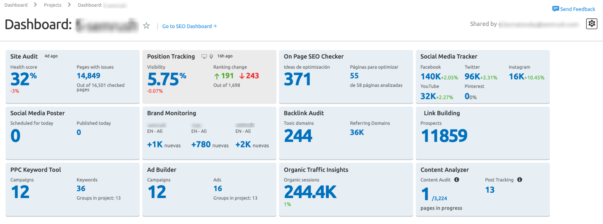The image size is (603, 224).
Task: Open Content Analyzer widget
Action: 445,170
